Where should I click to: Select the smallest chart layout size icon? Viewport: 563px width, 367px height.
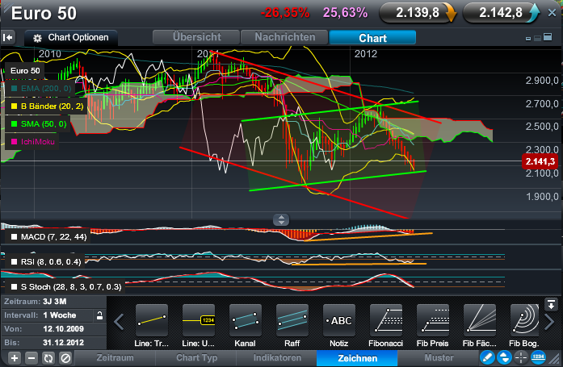pyautogui.click(x=528, y=39)
